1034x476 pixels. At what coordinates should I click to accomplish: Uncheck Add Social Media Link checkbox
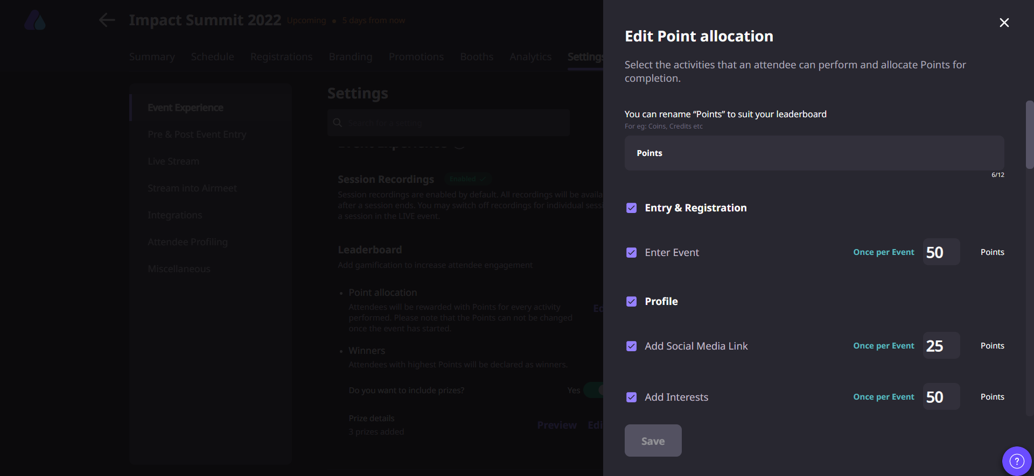[x=632, y=346]
